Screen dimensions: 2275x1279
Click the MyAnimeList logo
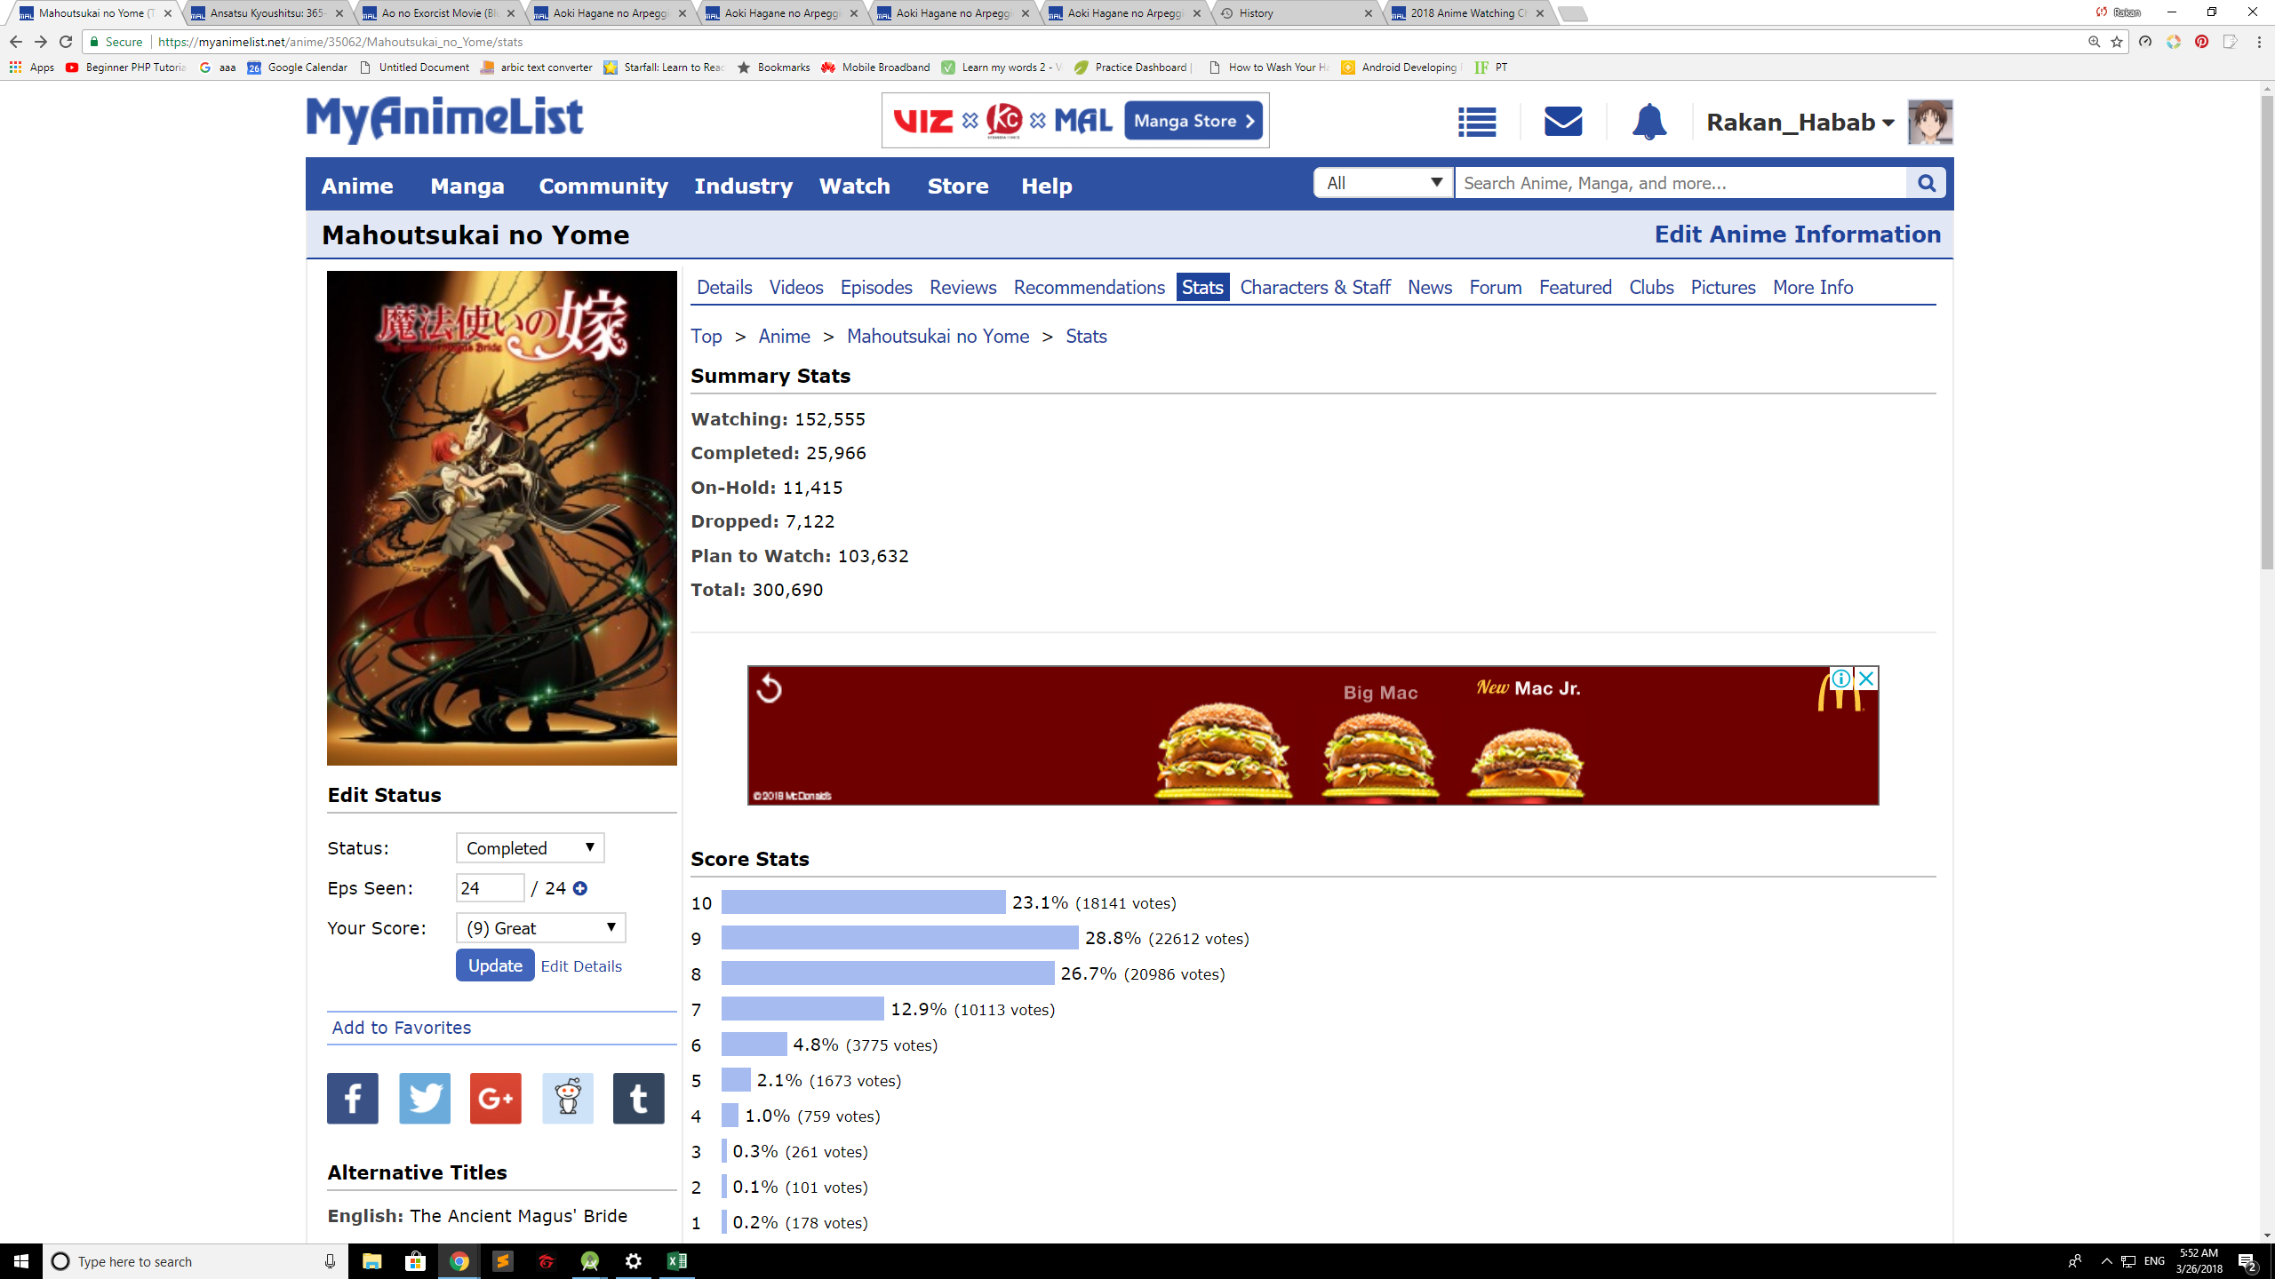[x=444, y=120]
